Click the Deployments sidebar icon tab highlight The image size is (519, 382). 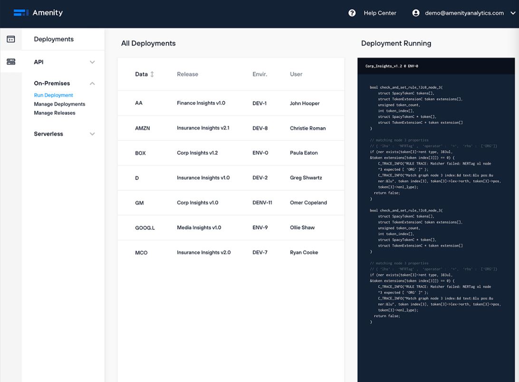coord(11,39)
